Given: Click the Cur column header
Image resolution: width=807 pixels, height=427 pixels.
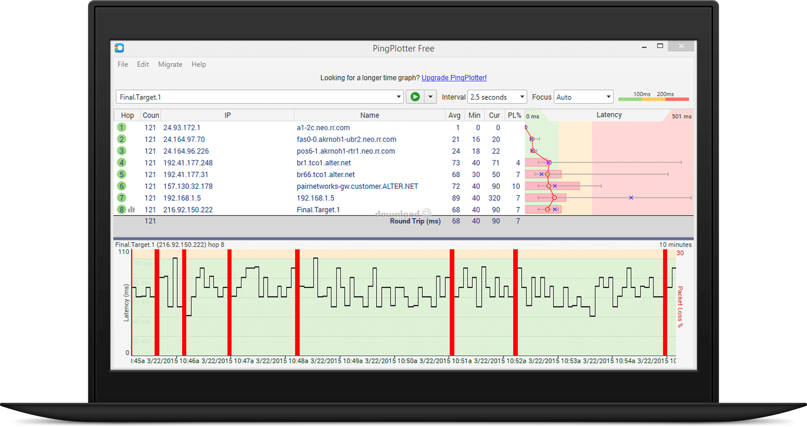Looking at the screenshot, I should point(494,115).
